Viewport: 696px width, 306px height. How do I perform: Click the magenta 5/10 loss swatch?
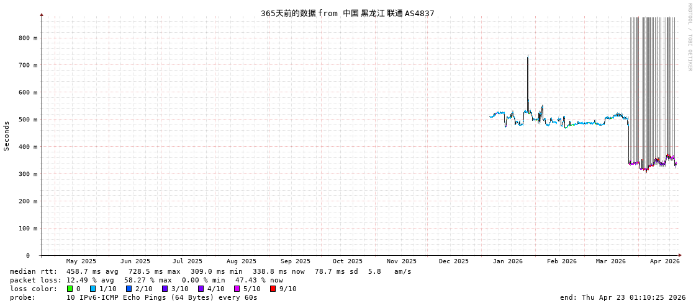(237, 289)
